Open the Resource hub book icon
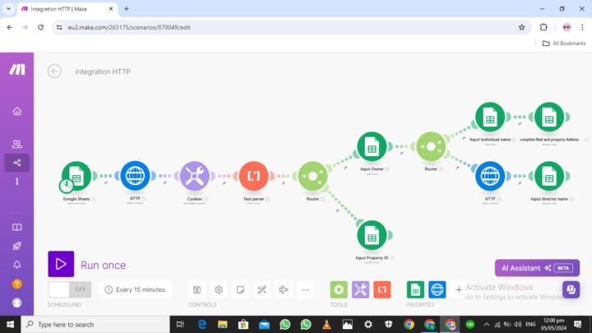The image size is (592, 333). (x=17, y=227)
